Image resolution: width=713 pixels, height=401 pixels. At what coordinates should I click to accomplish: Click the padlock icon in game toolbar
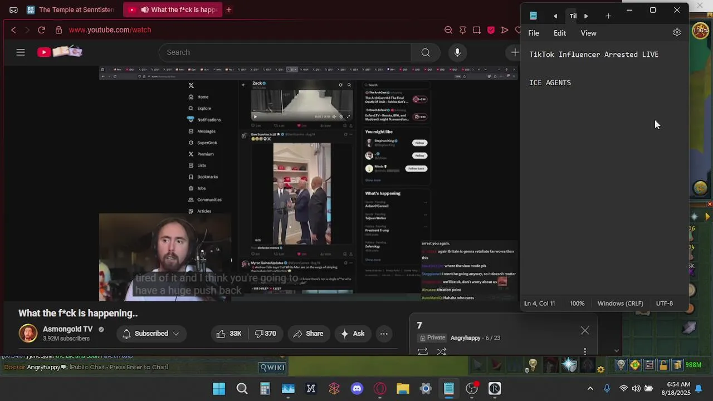pos(663,365)
